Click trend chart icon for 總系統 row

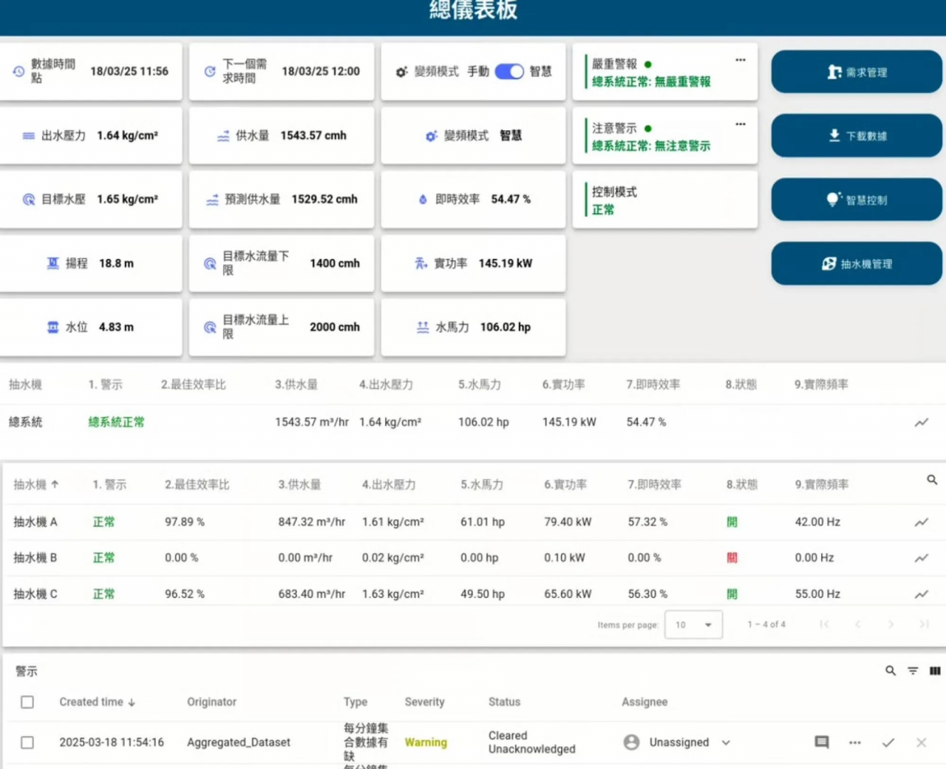921,422
